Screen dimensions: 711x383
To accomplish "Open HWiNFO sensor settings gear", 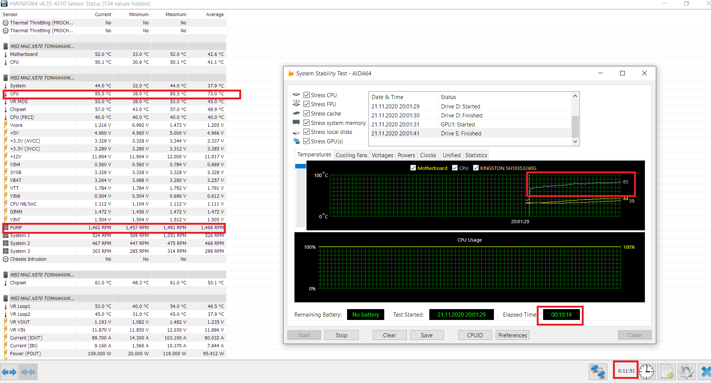I will (x=687, y=371).
